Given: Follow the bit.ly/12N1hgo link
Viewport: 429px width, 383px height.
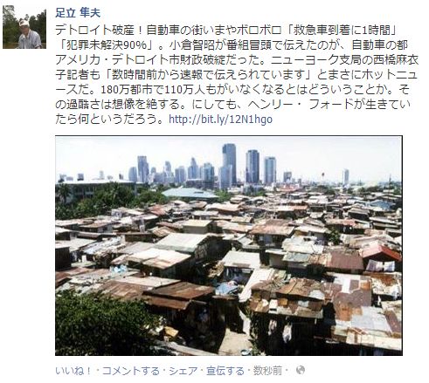Looking at the screenshot, I should pos(220,120).
